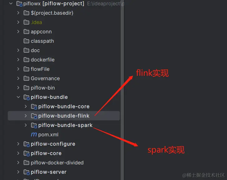227x180 pixels.
Task: Expand the Governance folder arrow
Action: click(x=18, y=78)
